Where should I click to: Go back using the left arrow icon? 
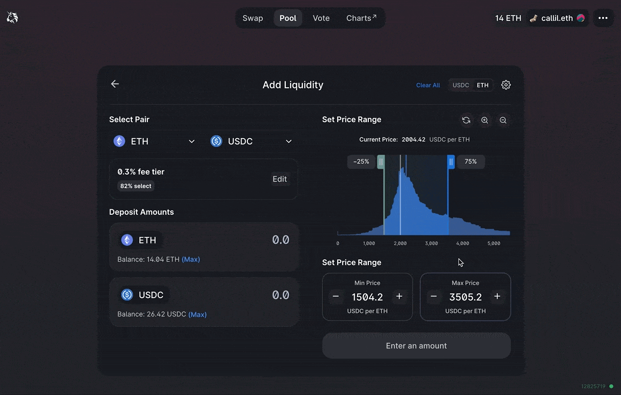click(x=115, y=84)
